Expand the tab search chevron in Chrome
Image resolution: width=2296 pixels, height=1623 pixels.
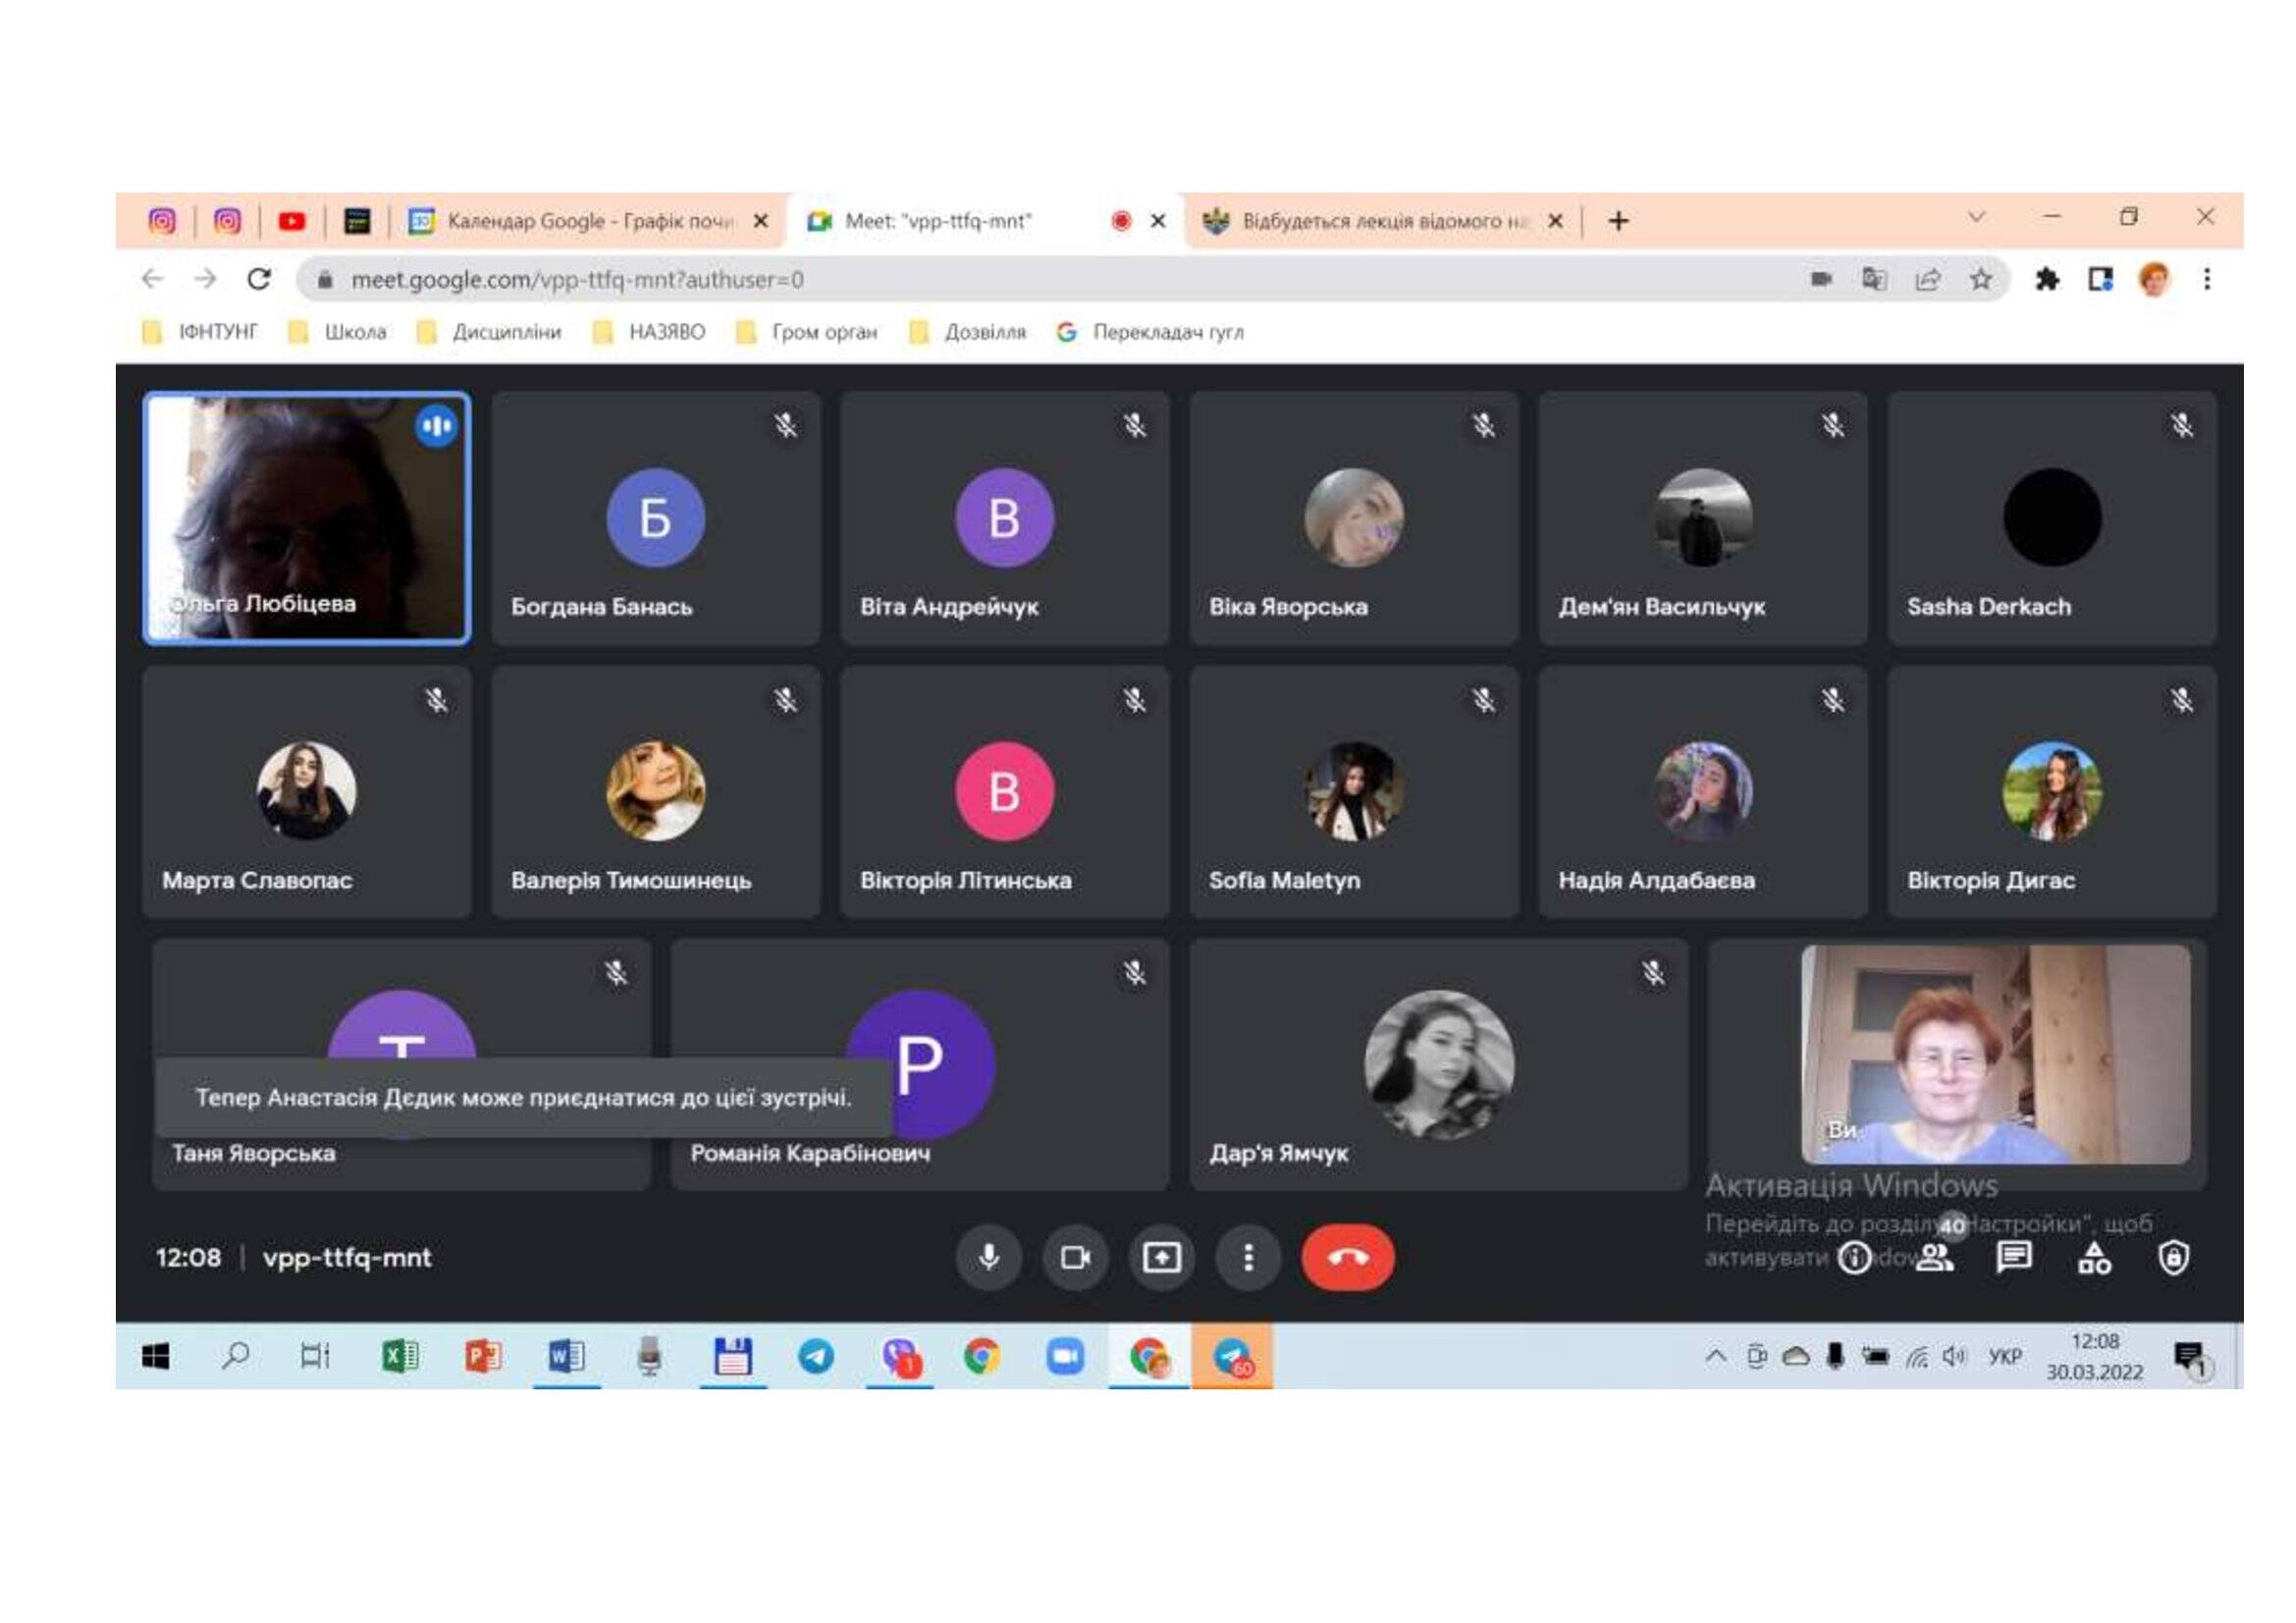tap(1976, 217)
